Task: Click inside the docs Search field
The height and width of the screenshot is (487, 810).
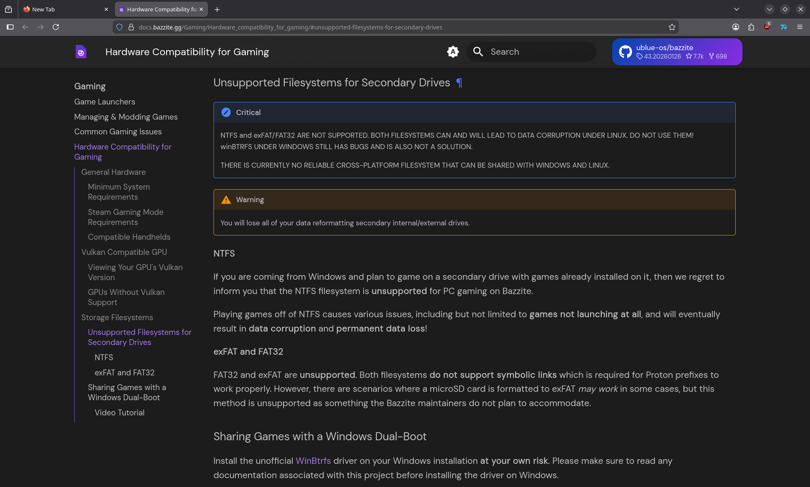Action: click(x=531, y=51)
